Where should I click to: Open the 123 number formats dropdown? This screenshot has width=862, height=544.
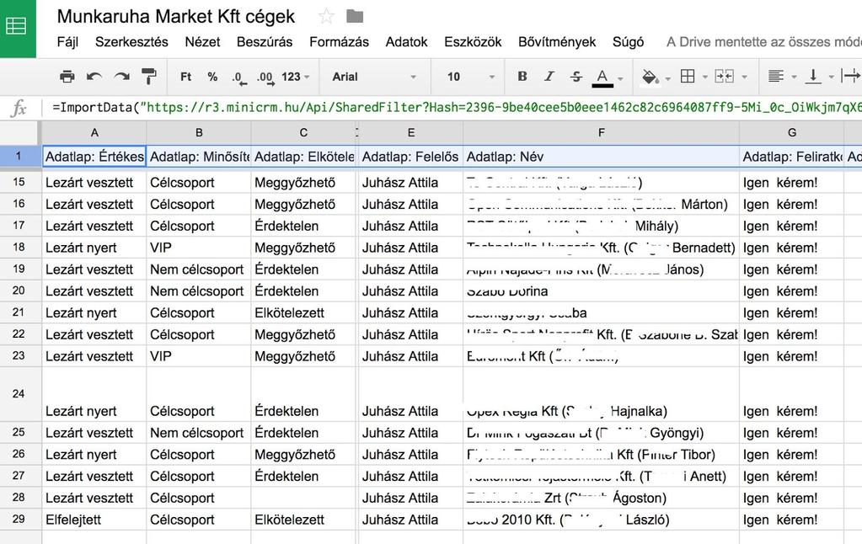coord(296,77)
